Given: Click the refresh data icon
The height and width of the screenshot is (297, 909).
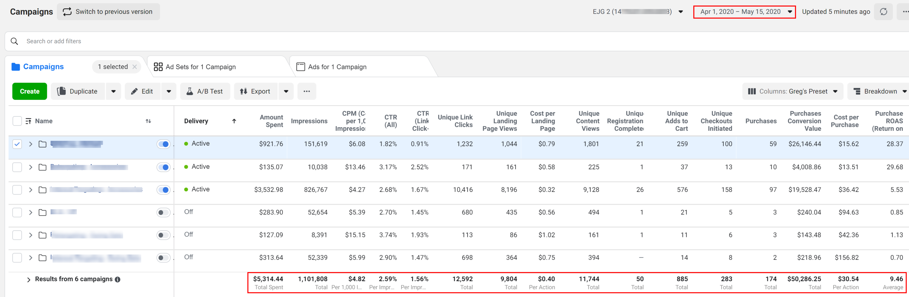Looking at the screenshot, I should tap(883, 12).
